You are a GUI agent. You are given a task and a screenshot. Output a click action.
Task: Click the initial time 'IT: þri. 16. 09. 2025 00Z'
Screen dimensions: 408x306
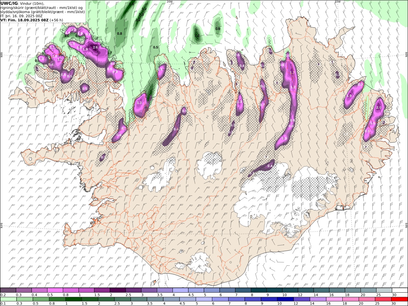(22, 16)
